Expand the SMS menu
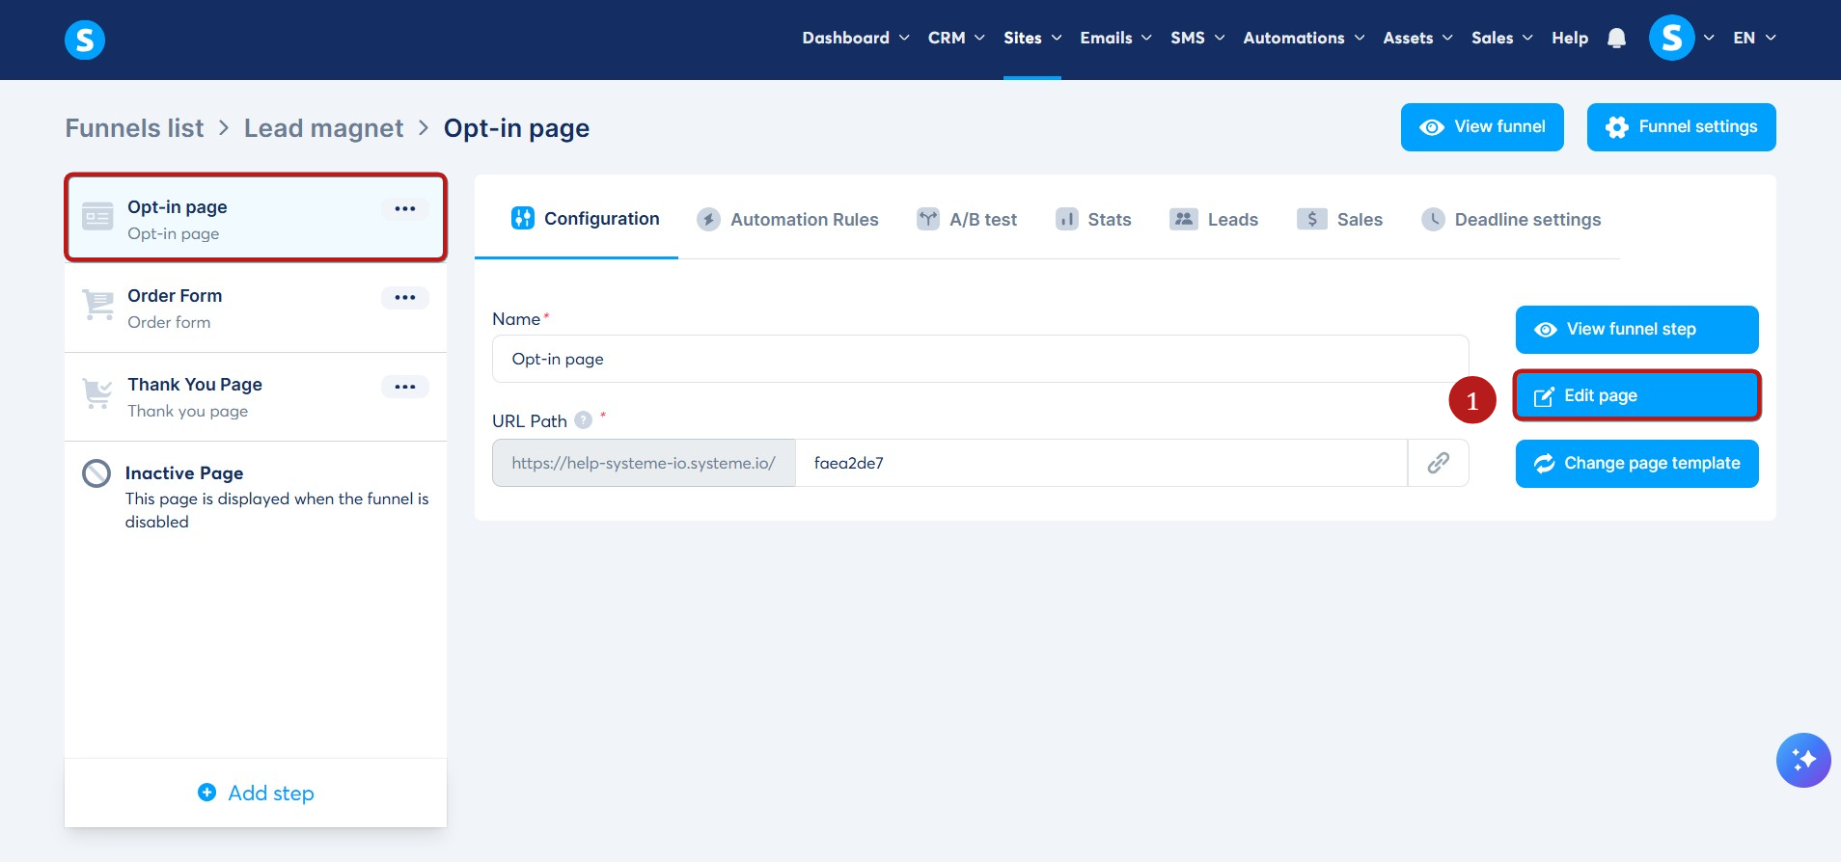 coord(1197,38)
